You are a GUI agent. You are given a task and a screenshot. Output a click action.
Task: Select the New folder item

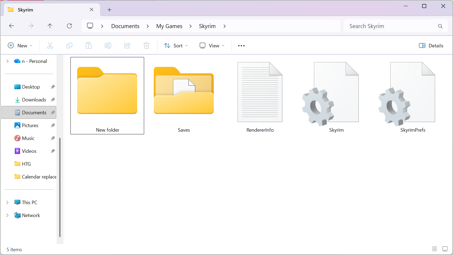[x=107, y=96]
